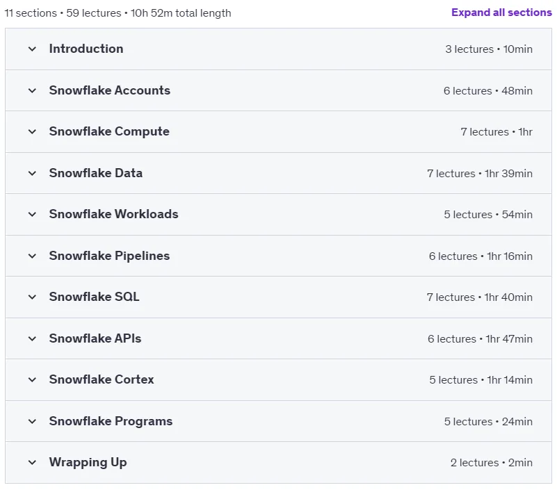Select the Wrapping Up section title
557x492 pixels.
[88, 462]
